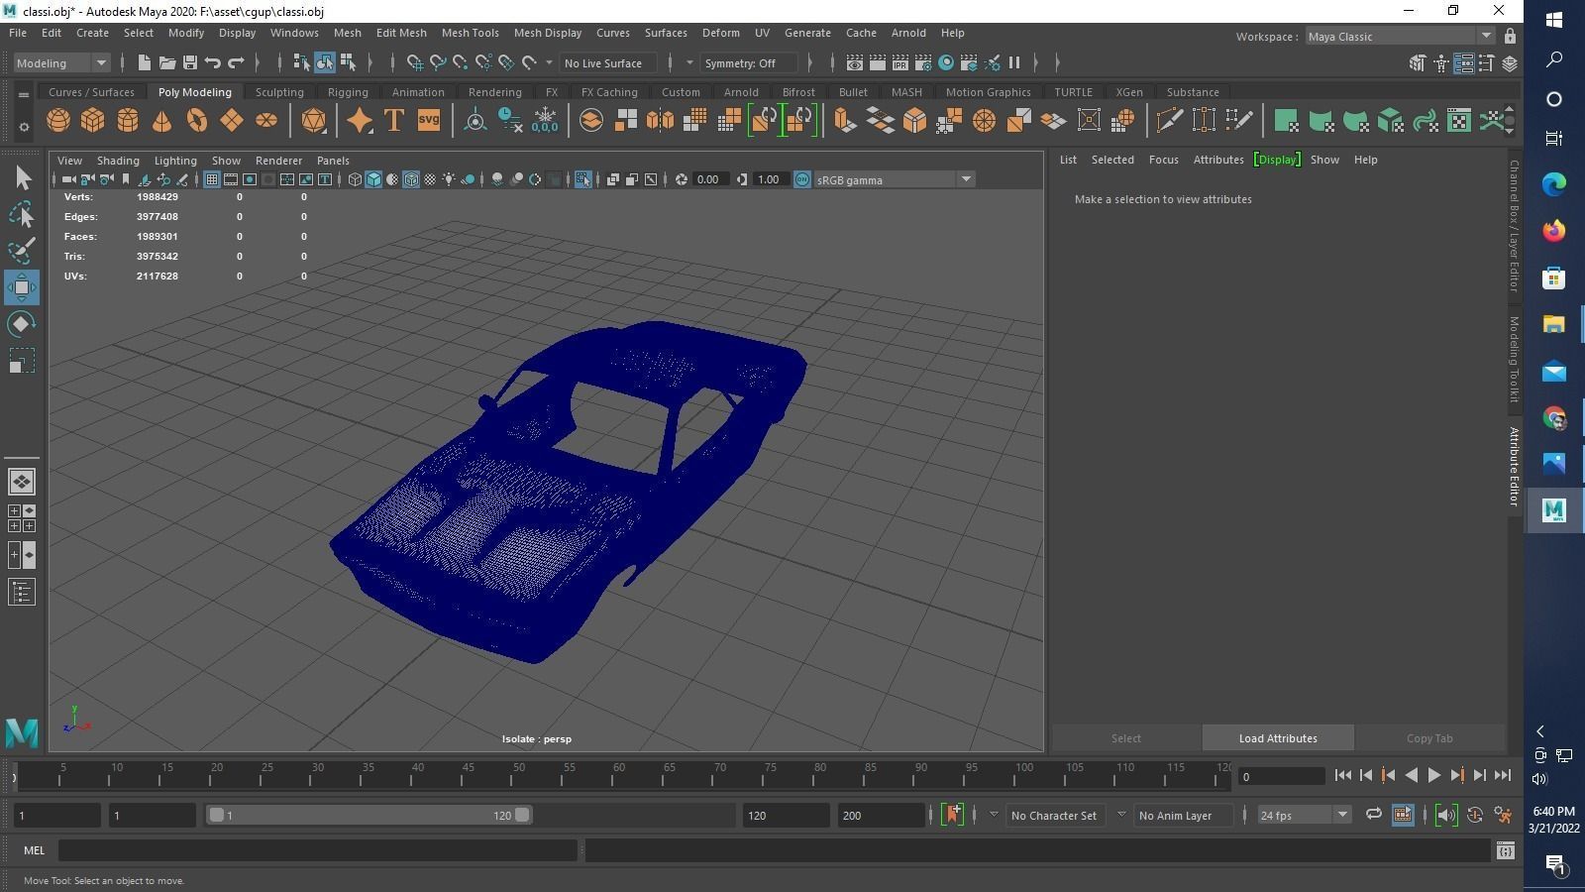The image size is (1585, 892).
Task: Open the Edit Mesh menu
Action: point(401,33)
